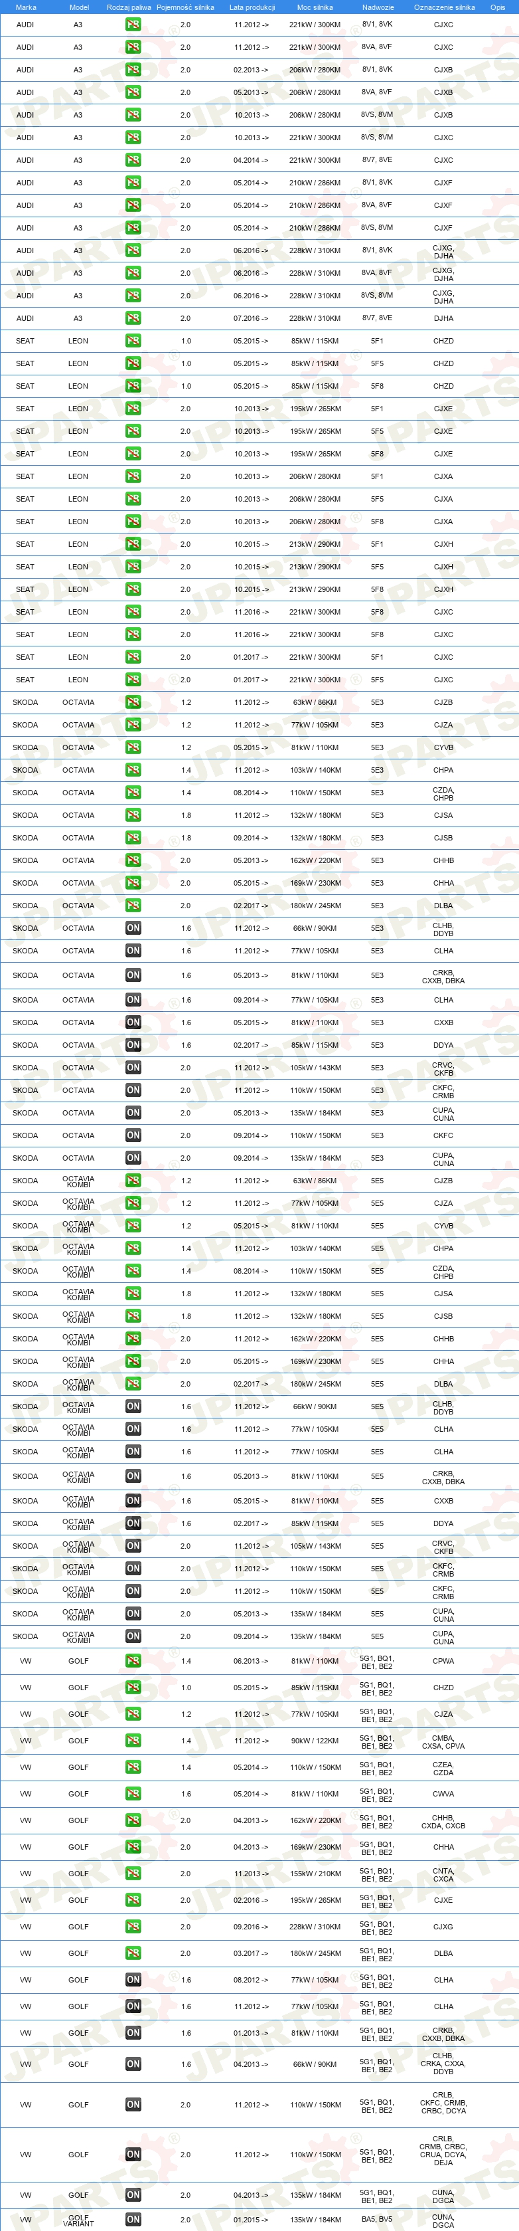Click petrol icon in Octavia 5E3 CHPA row
This screenshot has width=519, height=2231.
(x=133, y=770)
